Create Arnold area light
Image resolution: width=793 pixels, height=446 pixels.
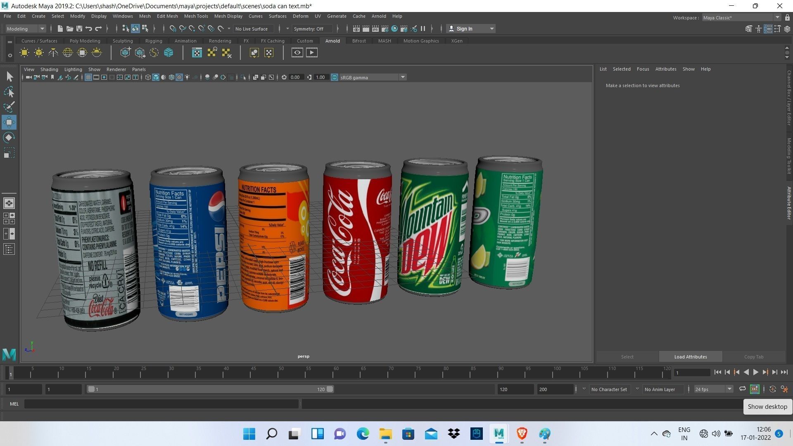tap(24, 52)
